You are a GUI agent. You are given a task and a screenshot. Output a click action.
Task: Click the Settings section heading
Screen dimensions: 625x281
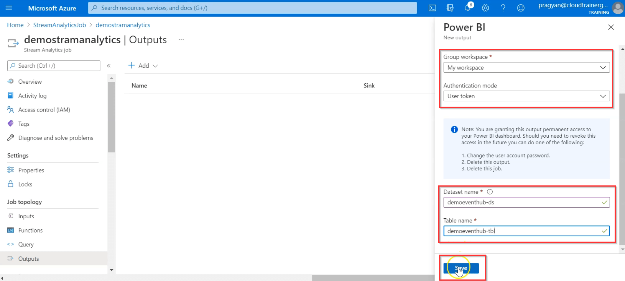tap(18, 156)
